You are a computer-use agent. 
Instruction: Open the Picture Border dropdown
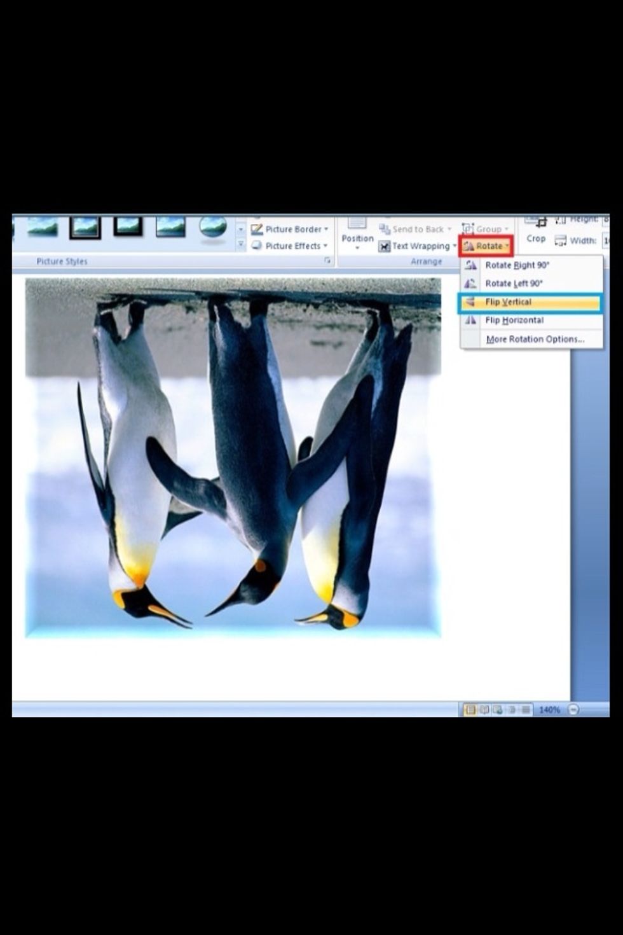coord(289,229)
